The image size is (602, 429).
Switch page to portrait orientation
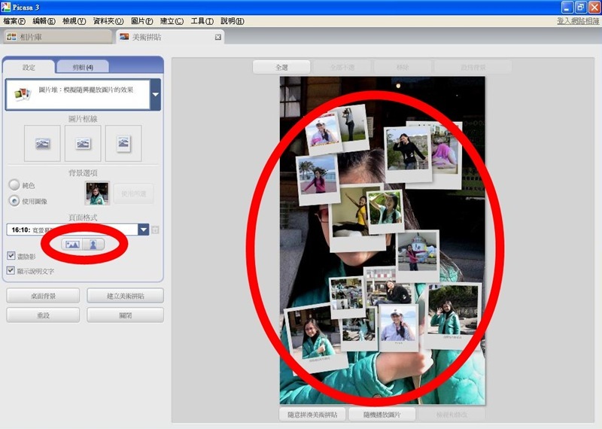tap(93, 245)
